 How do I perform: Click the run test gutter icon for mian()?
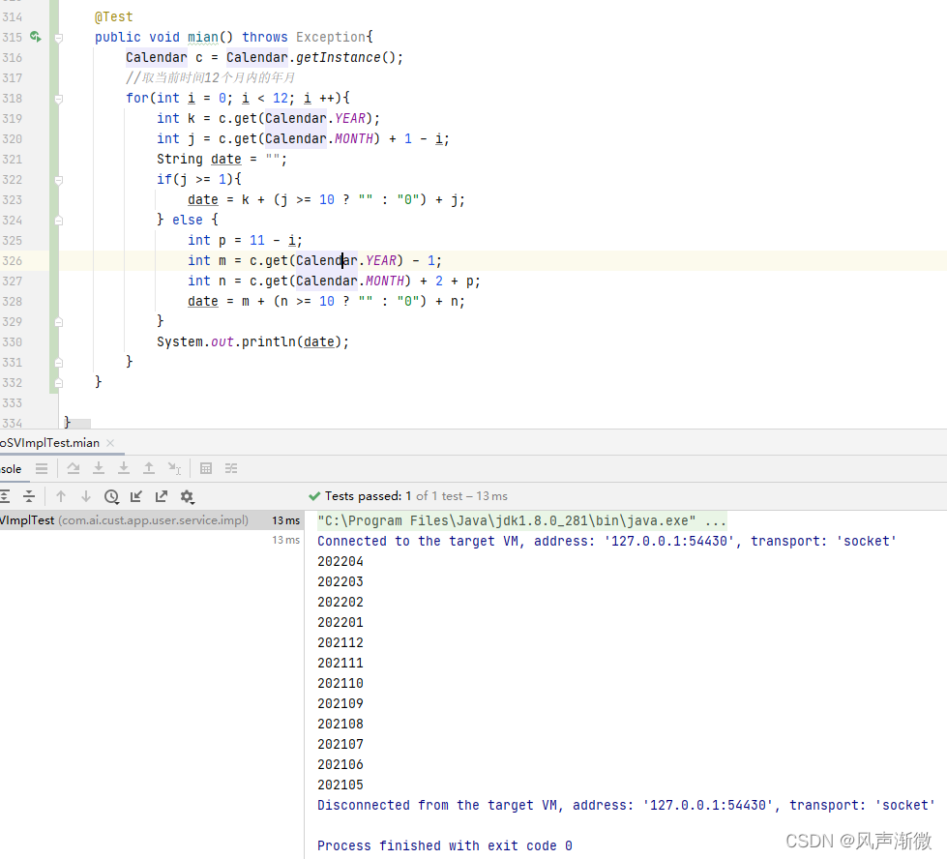36,37
